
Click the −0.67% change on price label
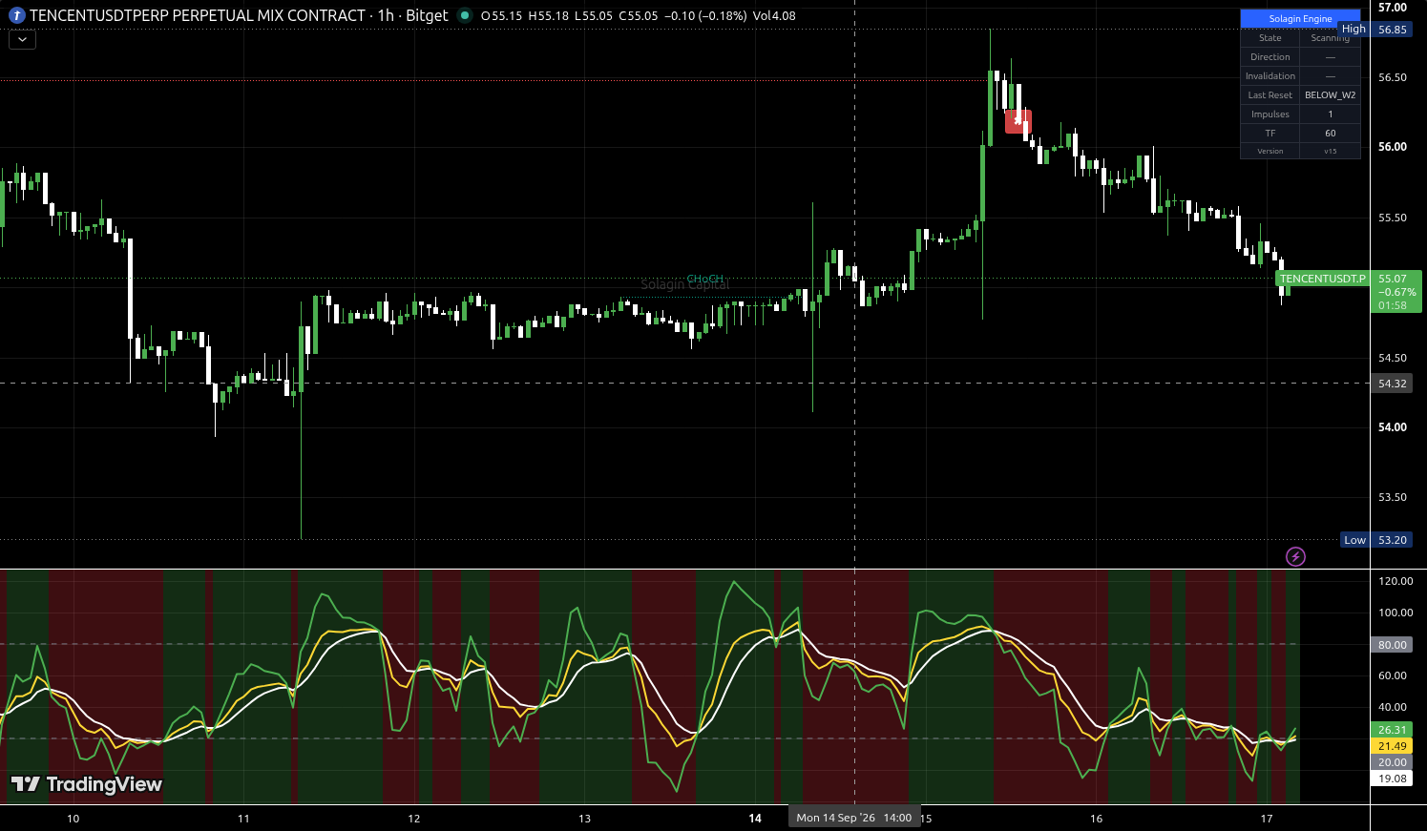[x=1397, y=292]
